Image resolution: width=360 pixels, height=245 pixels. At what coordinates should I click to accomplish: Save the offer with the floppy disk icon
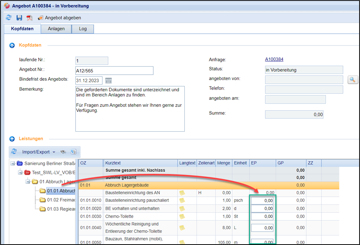[x=19, y=18]
